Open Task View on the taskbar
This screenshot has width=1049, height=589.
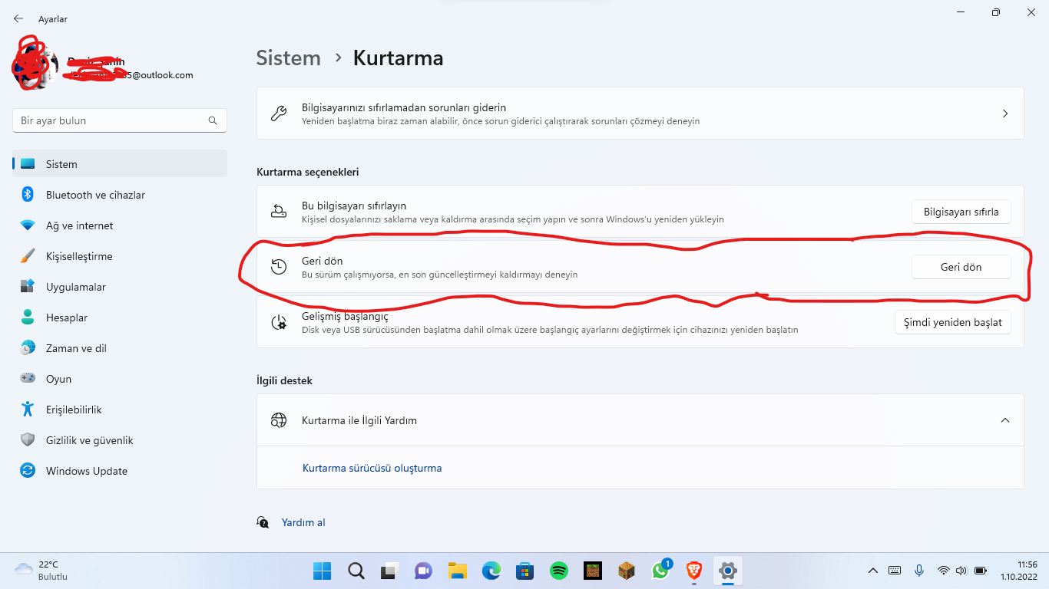click(390, 571)
